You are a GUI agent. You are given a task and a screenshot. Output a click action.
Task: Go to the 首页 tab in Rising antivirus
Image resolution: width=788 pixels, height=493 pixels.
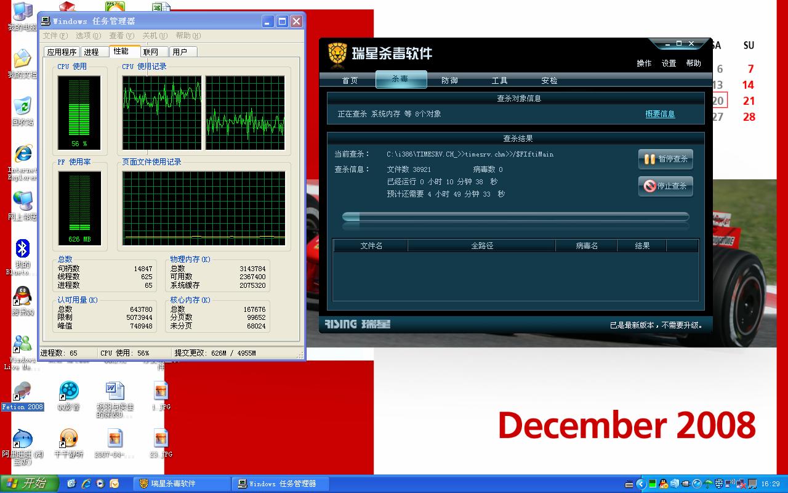350,80
